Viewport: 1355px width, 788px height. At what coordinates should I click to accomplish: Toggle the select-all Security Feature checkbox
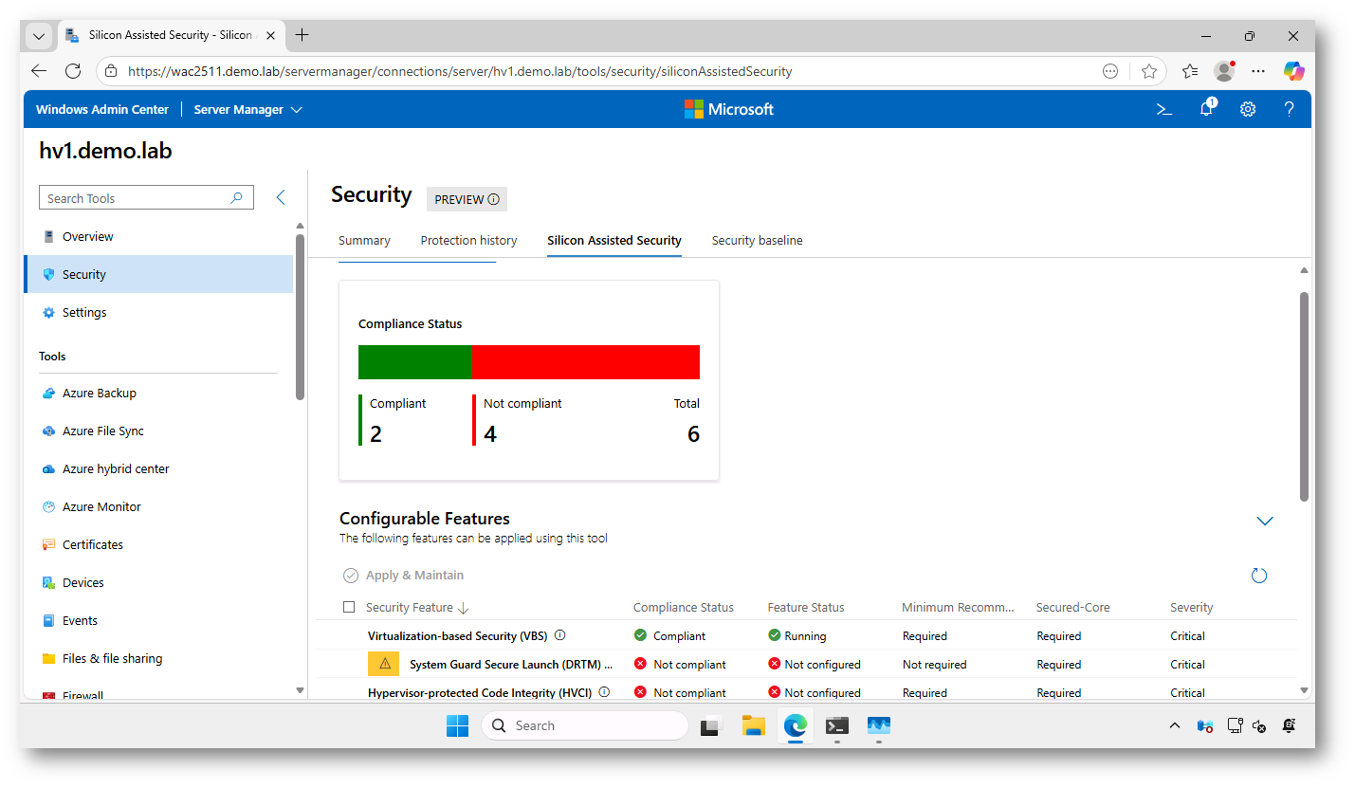click(349, 607)
